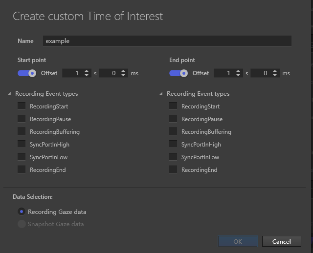Increase End point seconds offset spinner

point(239,71)
